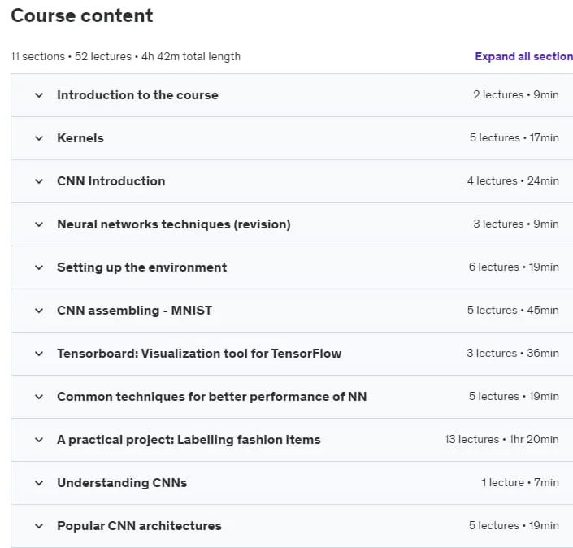Click the Understanding CNNs section title
The width and height of the screenshot is (573, 548).
tap(122, 483)
